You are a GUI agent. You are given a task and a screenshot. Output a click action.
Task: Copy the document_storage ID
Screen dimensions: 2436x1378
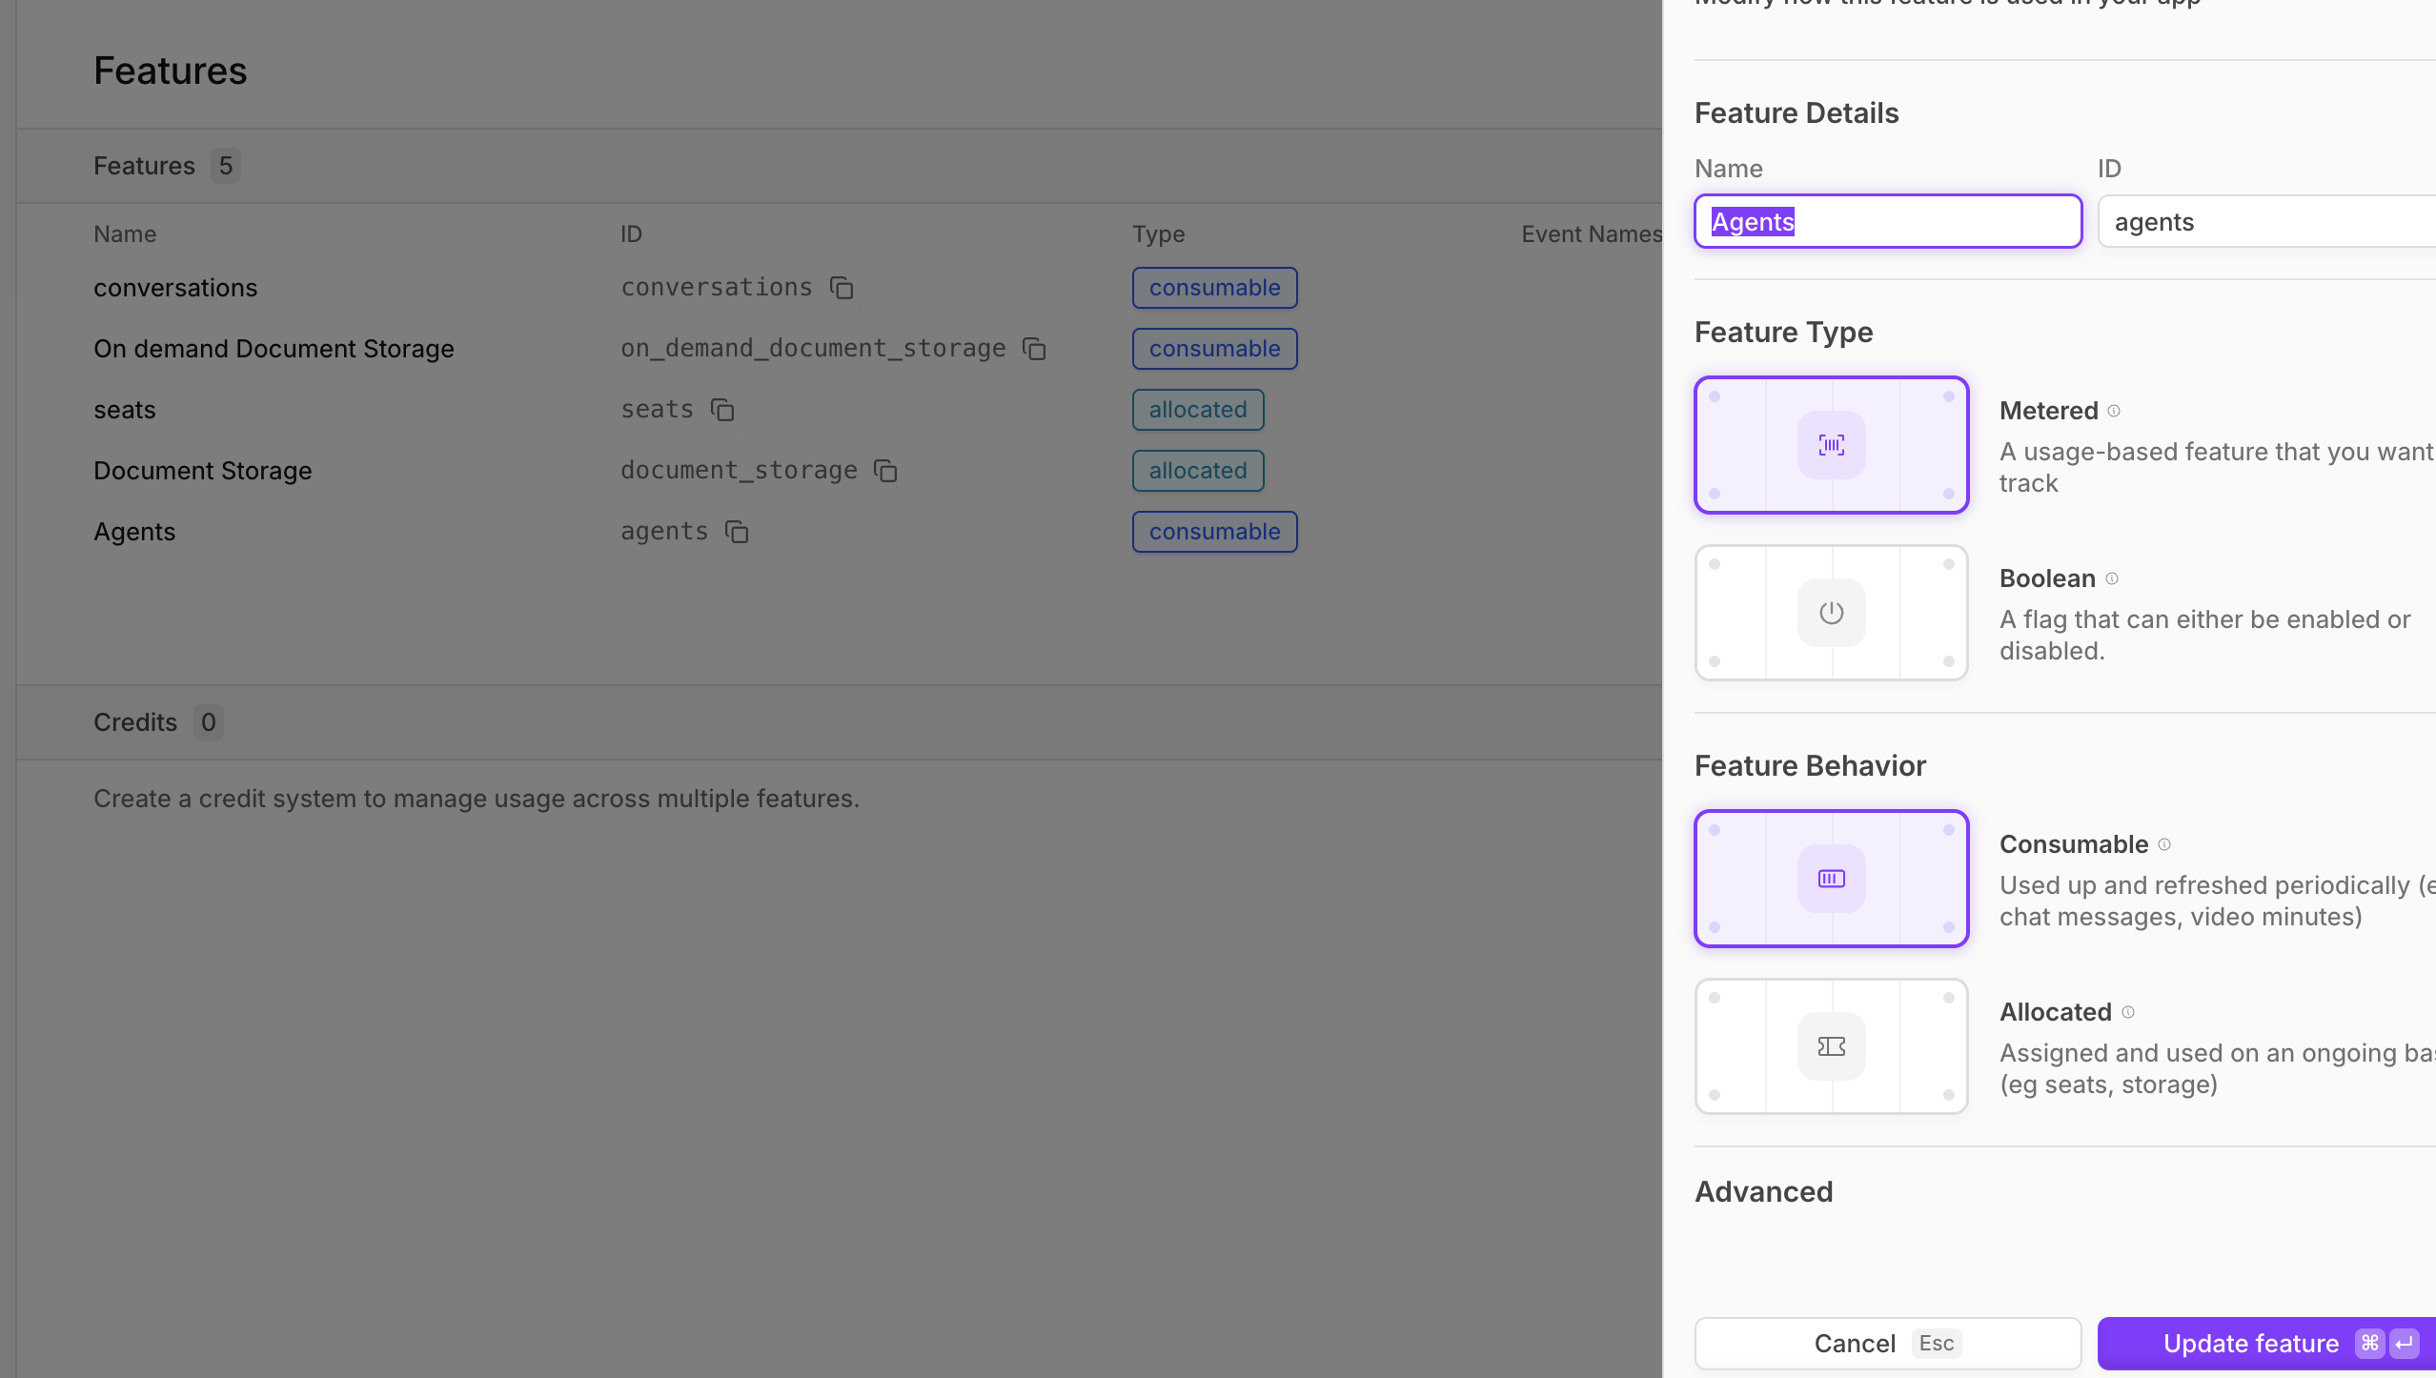click(x=885, y=471)
